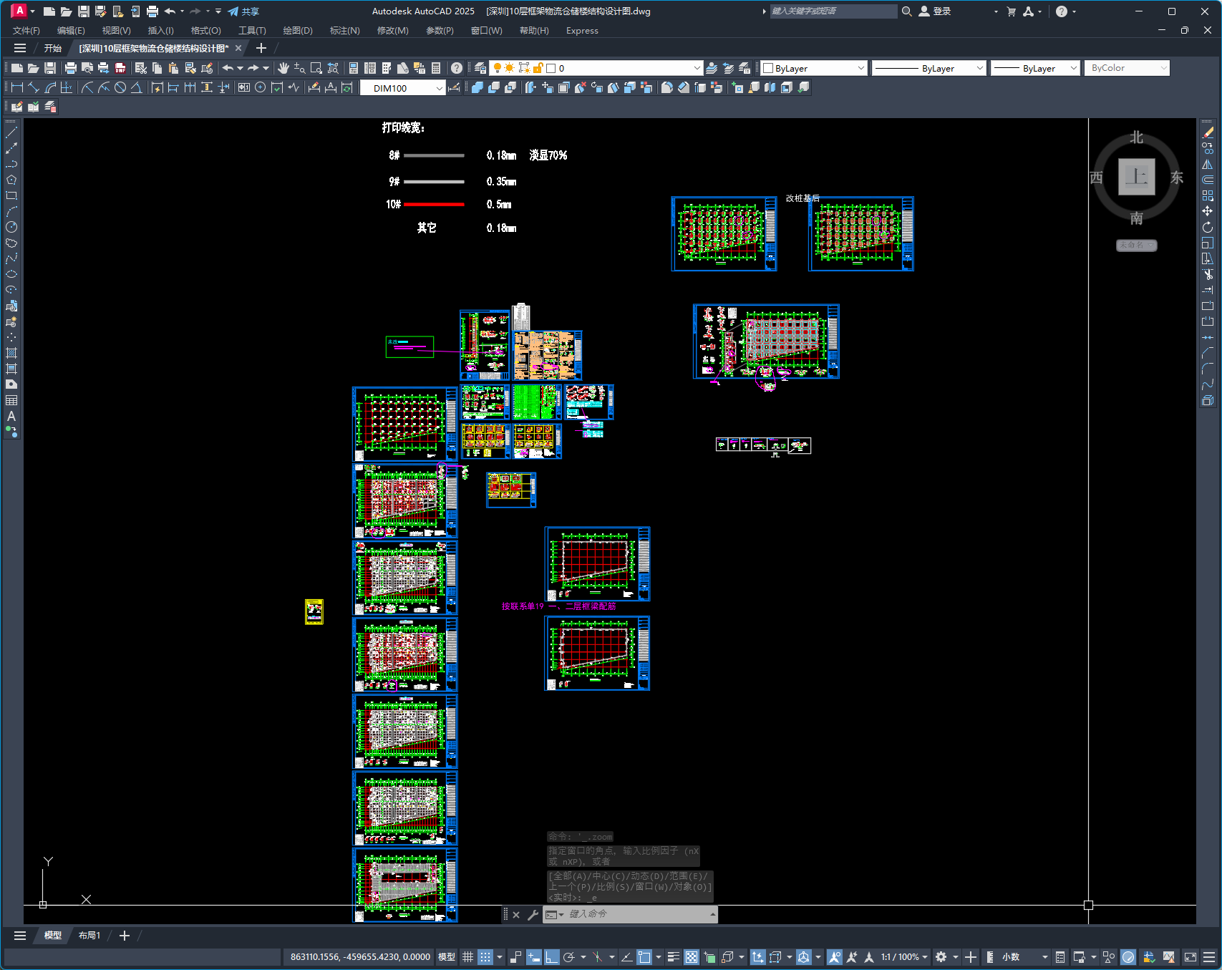Select the Mirror tool in Modify toolbar
Image resolution: width=1222 pixels, height=970 pixels.
pos(1208,164)
